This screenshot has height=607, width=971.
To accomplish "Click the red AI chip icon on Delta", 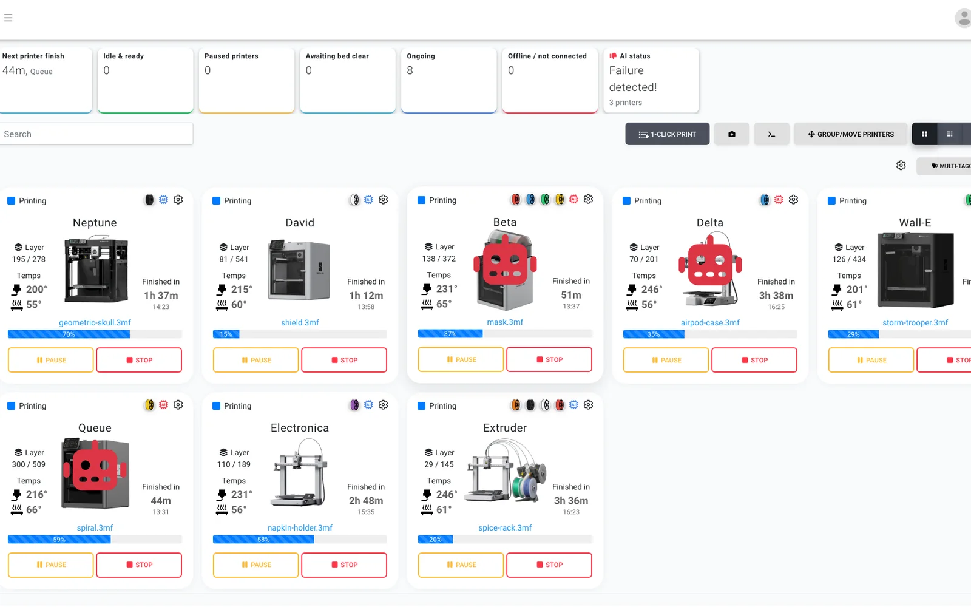I will (779, 200).
